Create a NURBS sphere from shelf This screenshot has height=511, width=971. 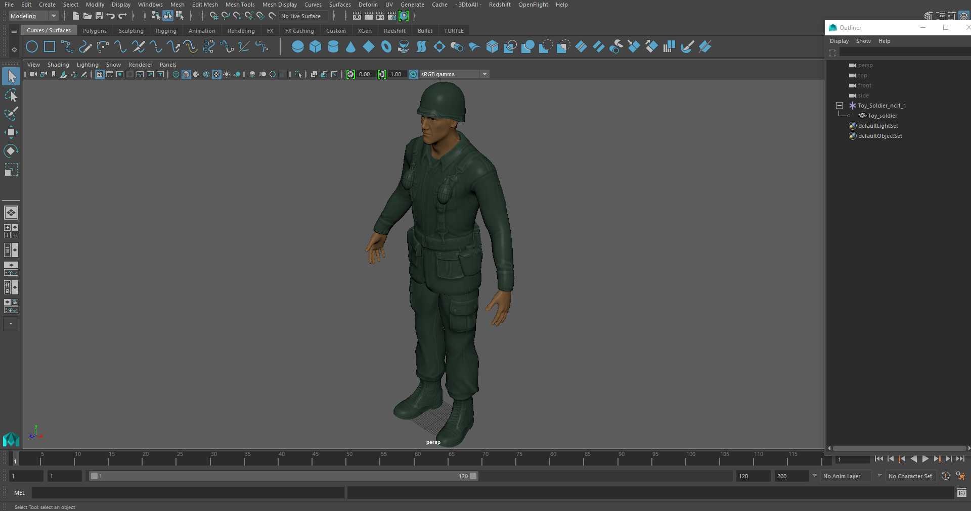pyautogui.click(x=298, y=47)
